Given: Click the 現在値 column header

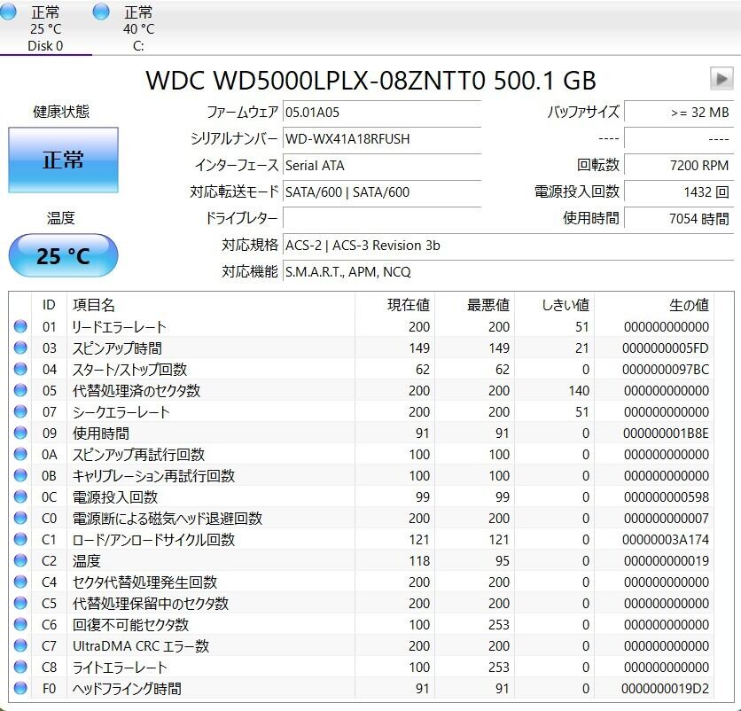Looking at the screenshot, I should [408, 305].
